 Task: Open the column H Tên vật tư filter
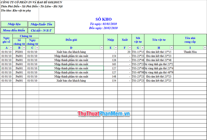[x=172, y=48]
